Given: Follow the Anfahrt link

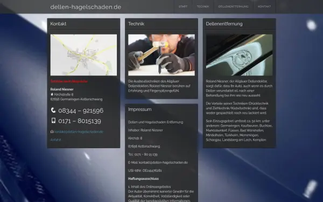Looking at the screenshot, I should (x=55, y=140).
